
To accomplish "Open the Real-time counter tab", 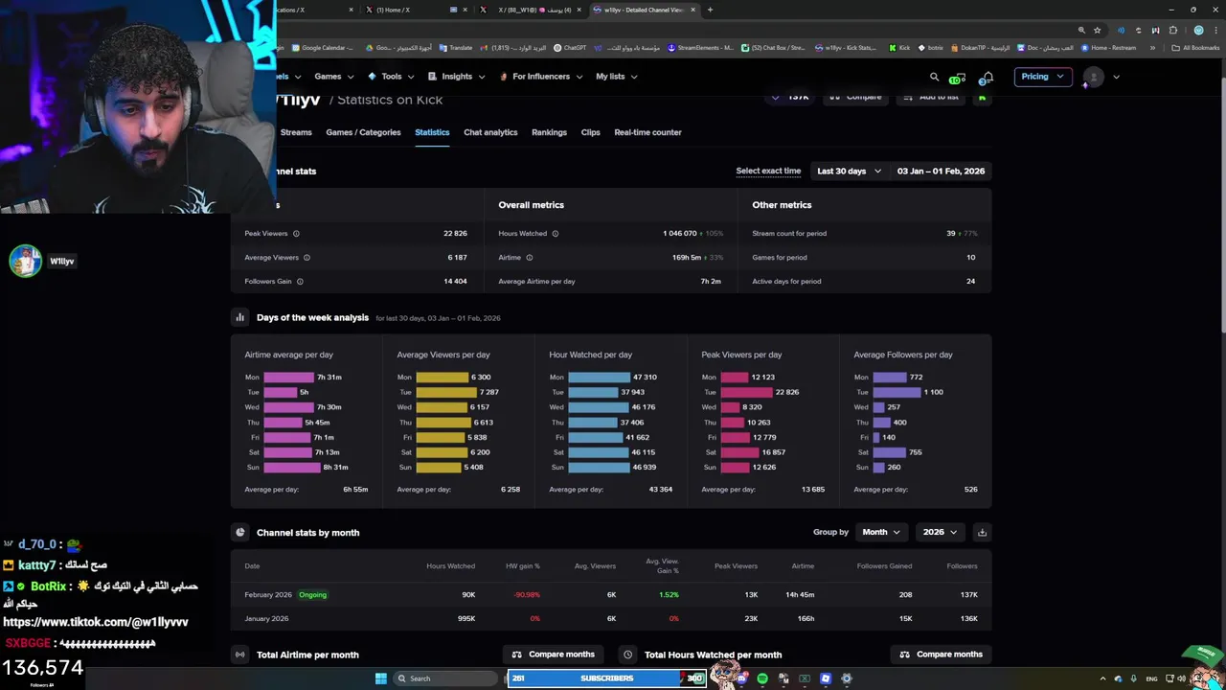I will (x=647, y=132).
